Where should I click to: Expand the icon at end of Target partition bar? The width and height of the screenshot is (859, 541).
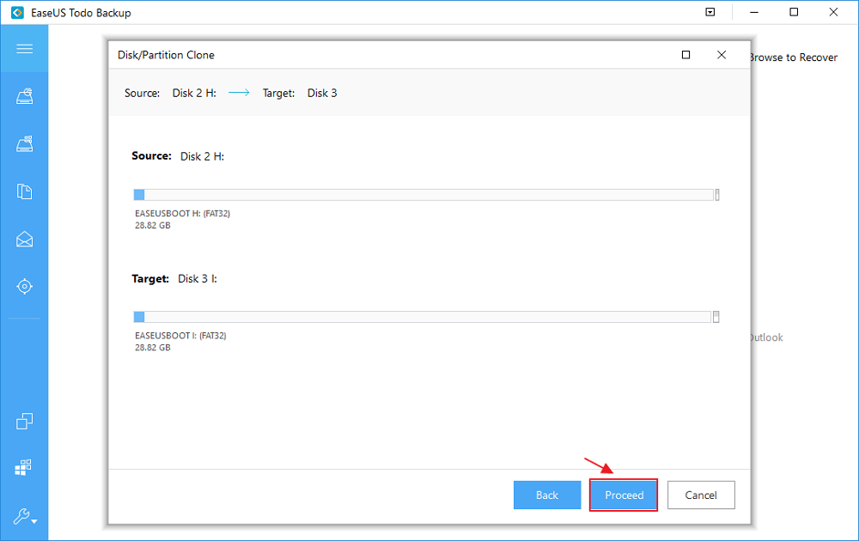pos(716,317)
